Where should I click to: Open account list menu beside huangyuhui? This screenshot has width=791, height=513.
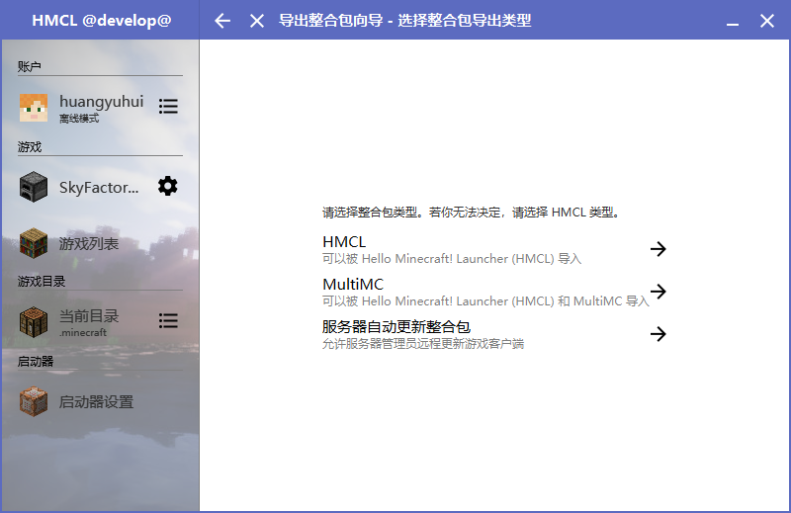click(x=168, y=106)
